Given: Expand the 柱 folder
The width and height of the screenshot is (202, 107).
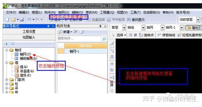Looking at the screenshot, I should [6, 84].
